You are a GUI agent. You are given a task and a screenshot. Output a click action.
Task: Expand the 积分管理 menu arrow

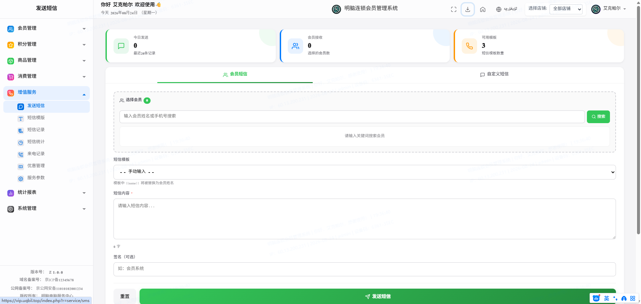pos(84,45)
